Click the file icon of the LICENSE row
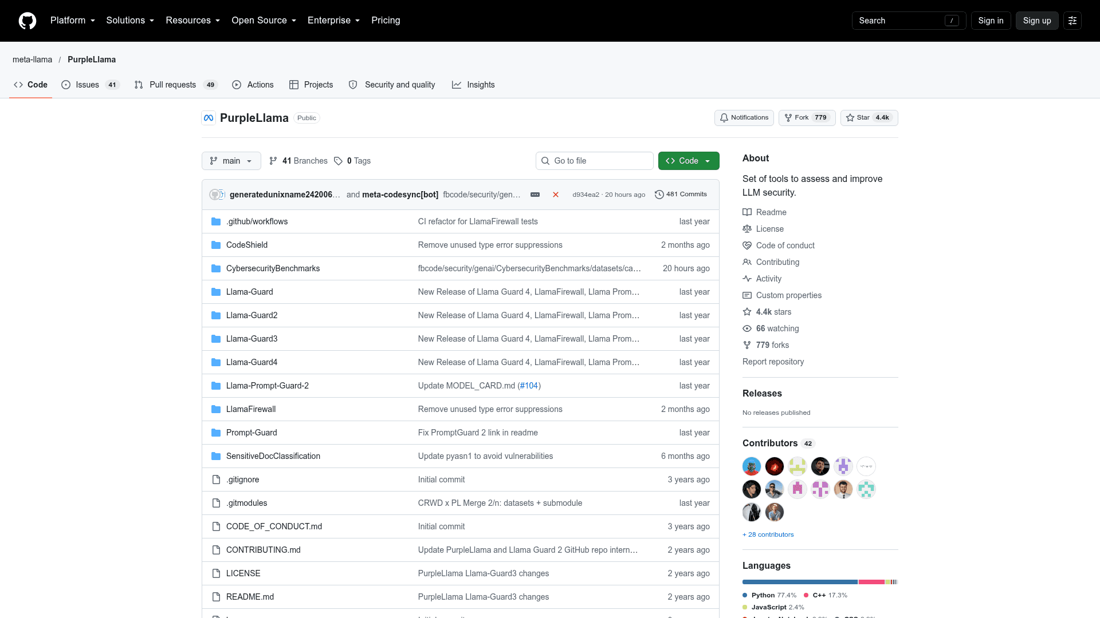 216,573
